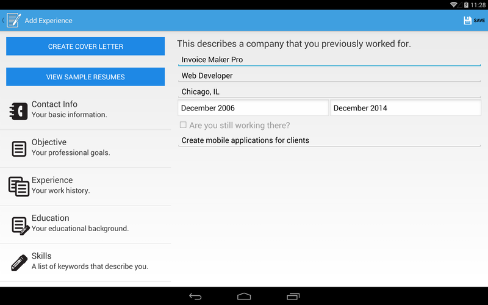Tap the 11:28 clock in status bar
The height and width of the screenshot is (305, 488).
coord(478,5)
